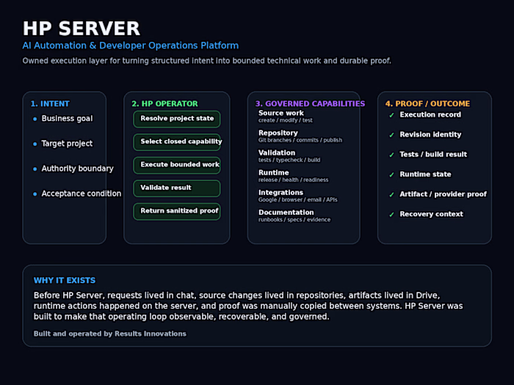Click the Return sanitized proof pill

point(177,211)
